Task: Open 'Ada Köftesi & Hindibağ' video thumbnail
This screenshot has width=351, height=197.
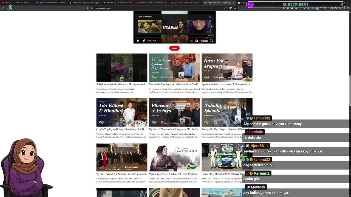Action: (122, 112)
